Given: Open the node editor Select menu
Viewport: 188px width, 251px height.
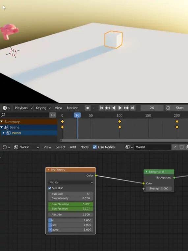Looking at the screenshot, I should [x=60, y=147].
